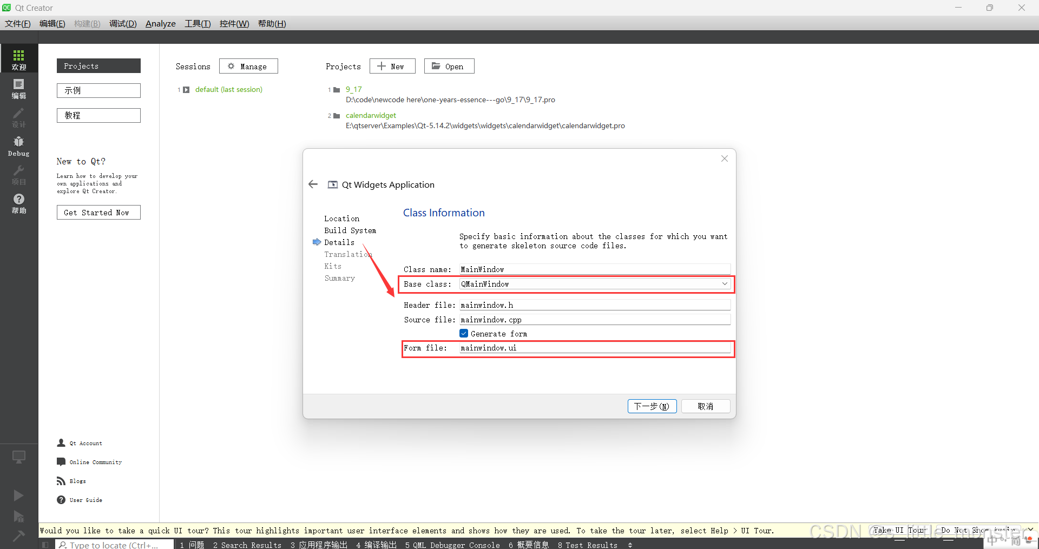Open the 工具(T) menu
This screenshot has height=549, width=1039.
(x=198, y=24)
